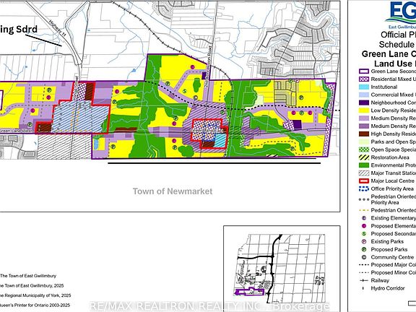Select the light blue Institutional legend swatch

(x=364, y=87)
